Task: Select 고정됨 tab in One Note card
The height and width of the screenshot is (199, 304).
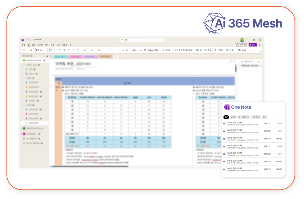Action: pos(233,117)
